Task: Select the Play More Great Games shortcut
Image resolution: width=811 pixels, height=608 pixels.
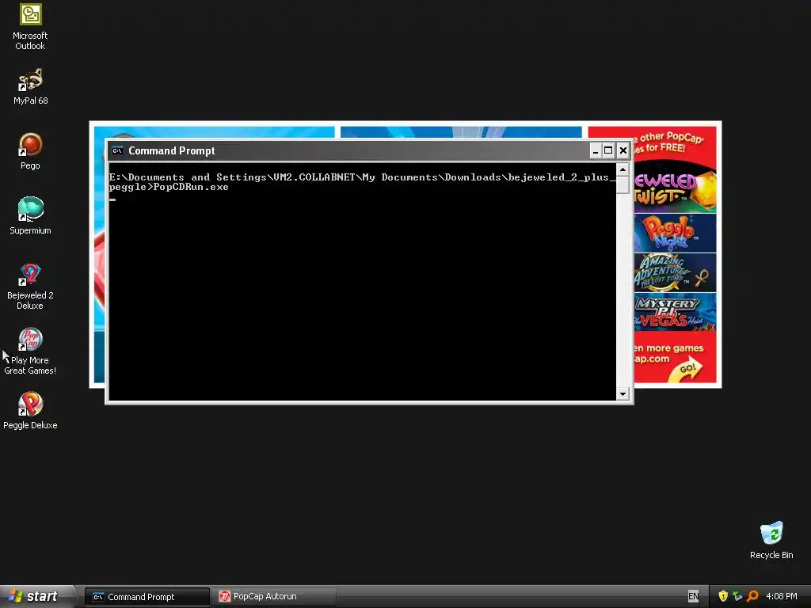Action: [x=31, y=351]
